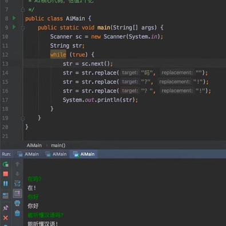Click the first green input line in console
Screen dimensions: 226x226
coord(34,179)
